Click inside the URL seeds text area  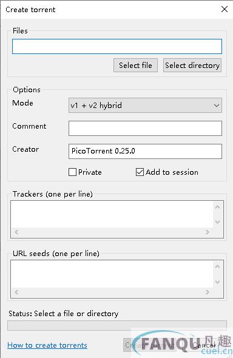tap(112, 274)
